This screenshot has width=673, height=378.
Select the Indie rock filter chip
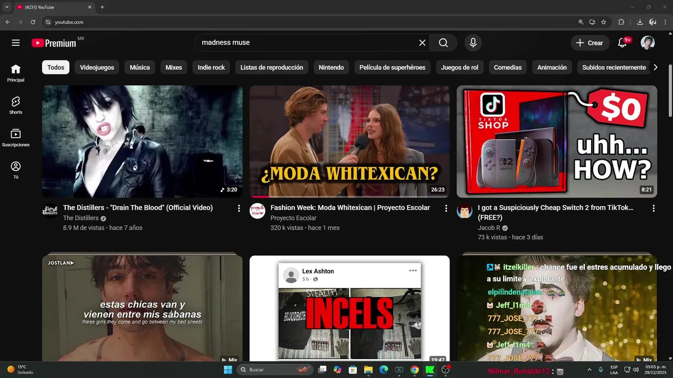(211, 67)
